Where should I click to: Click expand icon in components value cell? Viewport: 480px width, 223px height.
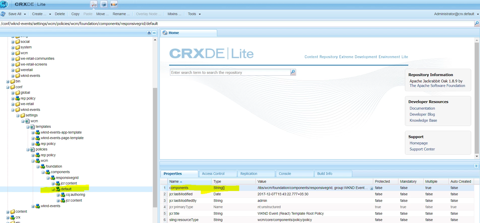(x=371, y=188)
